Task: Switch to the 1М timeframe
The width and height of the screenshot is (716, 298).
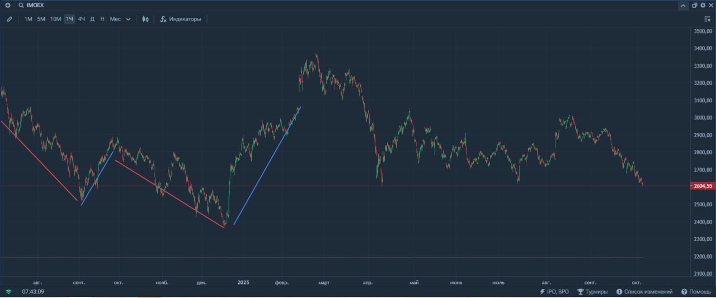Action: tap(28, 19)
